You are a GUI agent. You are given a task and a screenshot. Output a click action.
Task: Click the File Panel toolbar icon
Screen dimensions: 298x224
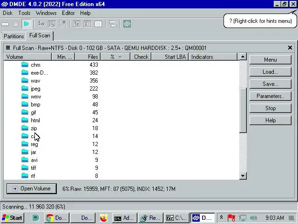point(77,24)
